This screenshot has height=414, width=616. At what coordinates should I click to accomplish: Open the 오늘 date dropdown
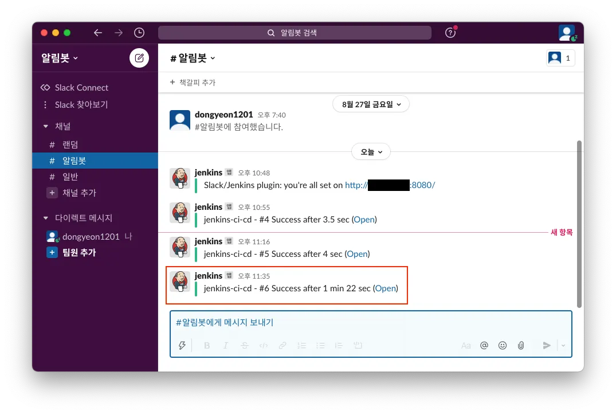coord(371,152)
